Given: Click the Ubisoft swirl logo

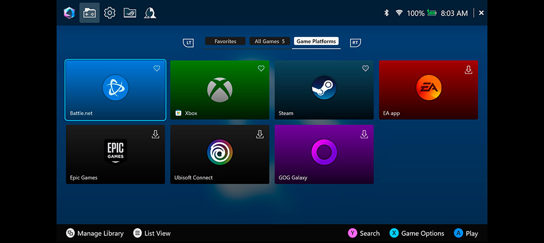Looking at the screenshot, I should (x=220, y=152).
